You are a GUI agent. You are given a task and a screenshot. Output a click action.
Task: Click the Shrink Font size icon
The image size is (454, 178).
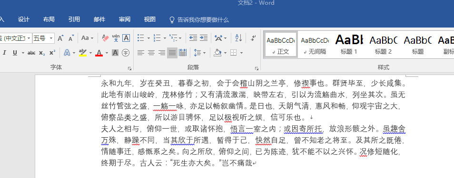coord(71,38)
